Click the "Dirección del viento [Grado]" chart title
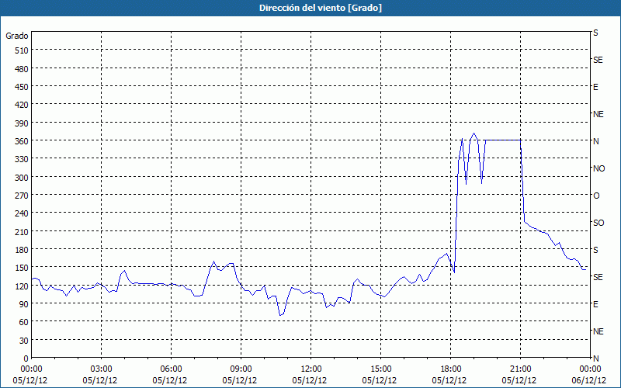 (321, 8)
